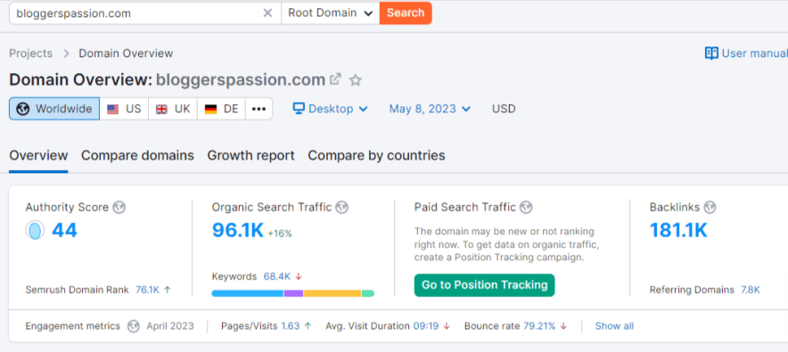This screenshot has height=352, width=788.
Task: Click the purple segment of the keywords bar
Action: coord(293,293)
